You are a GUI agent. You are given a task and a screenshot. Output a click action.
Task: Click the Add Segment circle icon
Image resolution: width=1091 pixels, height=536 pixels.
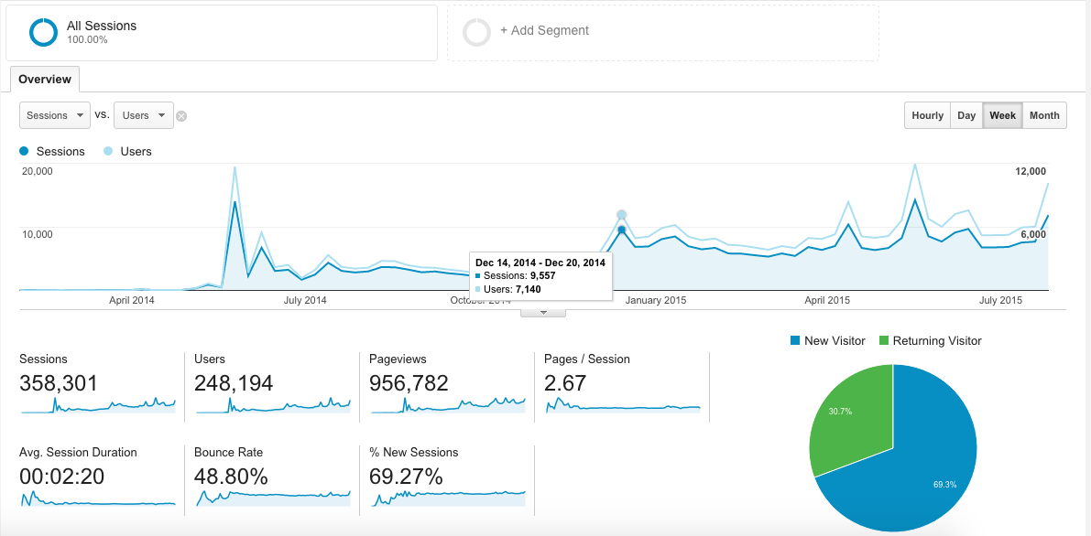[x=476, y=32]
